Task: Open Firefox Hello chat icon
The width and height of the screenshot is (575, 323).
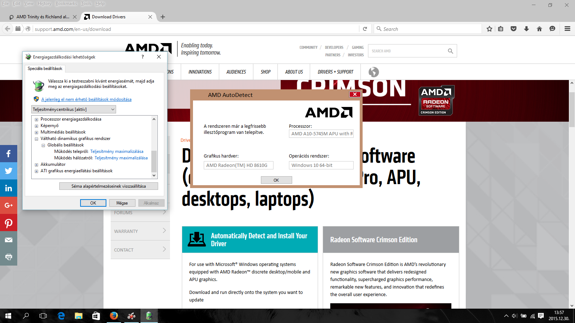Action: point(552,29)
